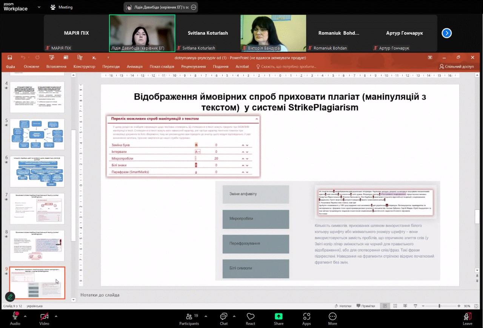Select slide 7 thumbnail in slide panel

[37, 209]
